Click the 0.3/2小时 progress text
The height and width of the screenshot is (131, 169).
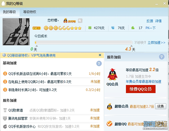(x=93, y=90)
